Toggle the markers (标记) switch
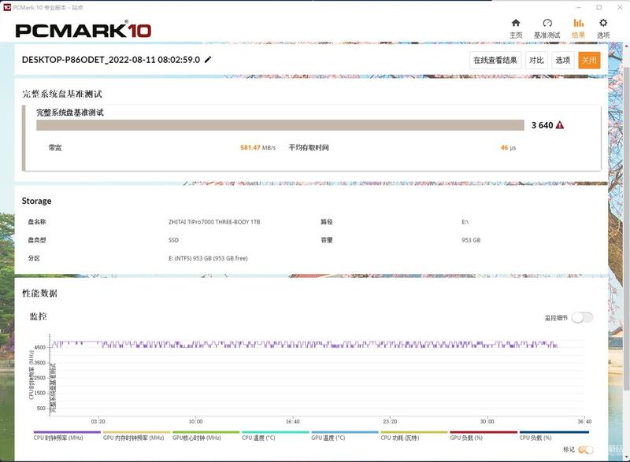Image resolution: width=630 pixels, height=462 pixels. 586,450
